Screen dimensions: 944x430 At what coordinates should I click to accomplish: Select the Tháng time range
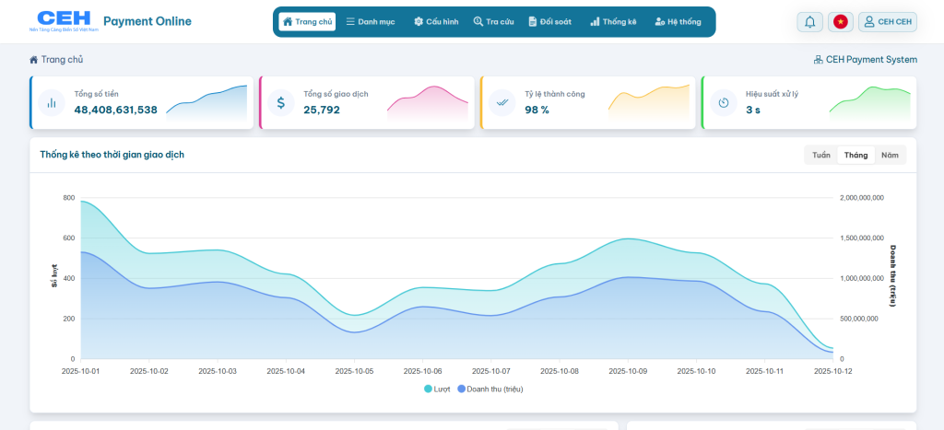pyautogui.click(x=855, y=156)
